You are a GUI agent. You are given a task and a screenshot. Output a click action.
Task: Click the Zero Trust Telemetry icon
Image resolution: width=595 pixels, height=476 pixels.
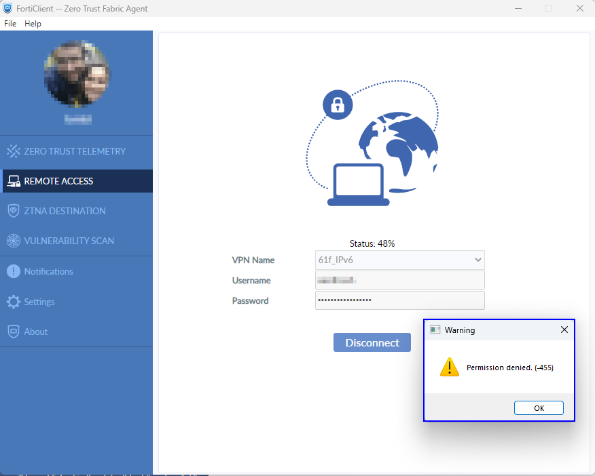click(x=14, y=151)
